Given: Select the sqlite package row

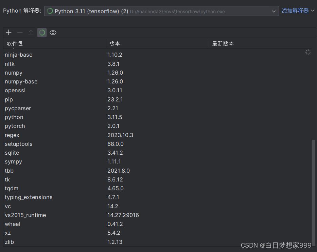Looking at the screenshot, I should pos(158,153).
